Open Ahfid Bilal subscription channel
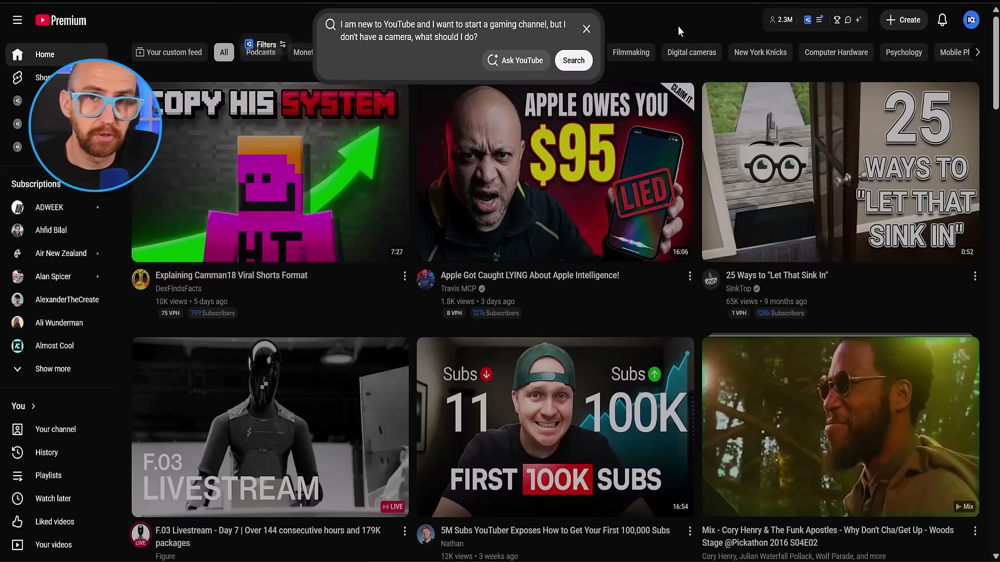This screenshot has height=562, width=1000. point(57,230)
